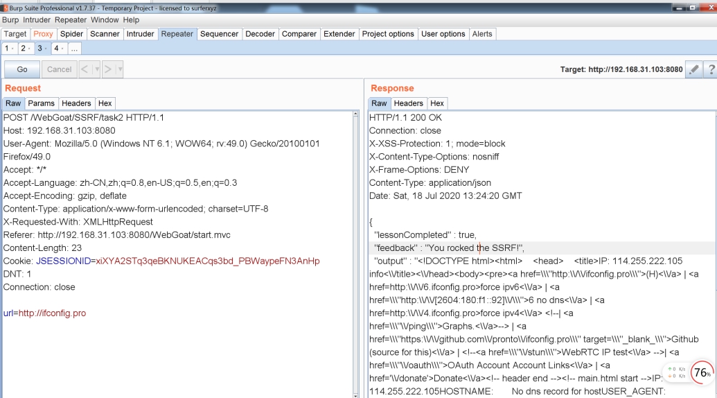Open the Project options tab

coord(388,34)
